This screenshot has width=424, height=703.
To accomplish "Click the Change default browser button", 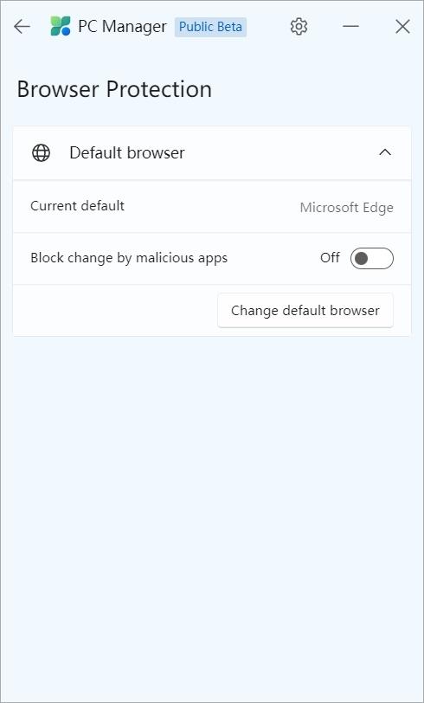I will click(x=305, y=310).
